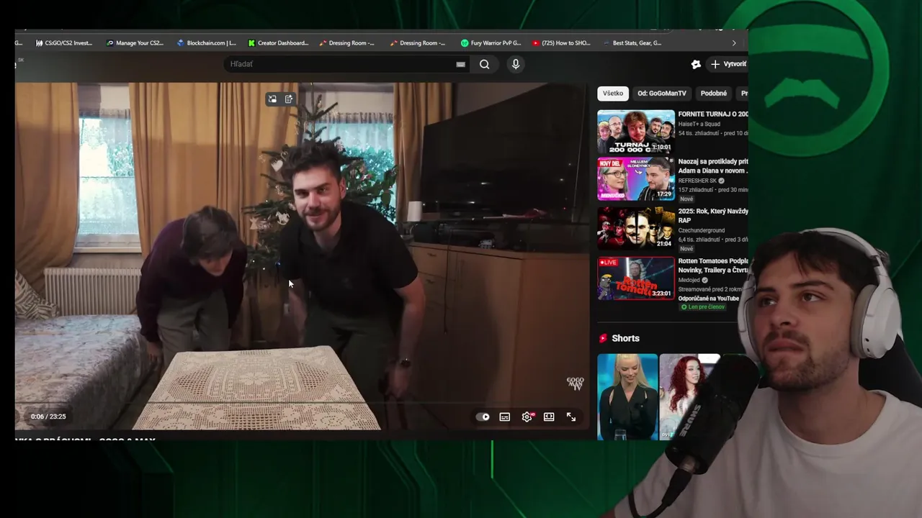Open on-screen keyboard icon in search box
This screenshot has width=922, height=518.
click(460, 64)
